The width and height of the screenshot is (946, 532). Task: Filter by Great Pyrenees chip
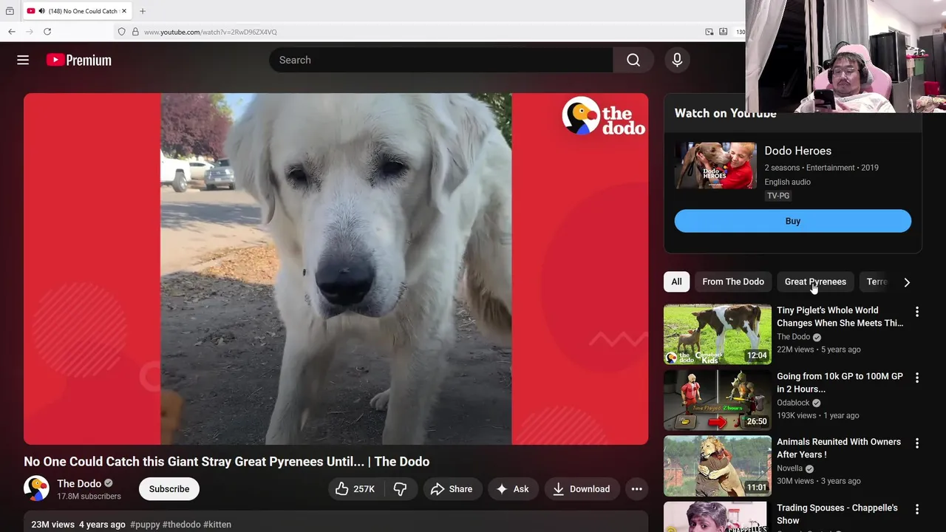tap(815, 282)
